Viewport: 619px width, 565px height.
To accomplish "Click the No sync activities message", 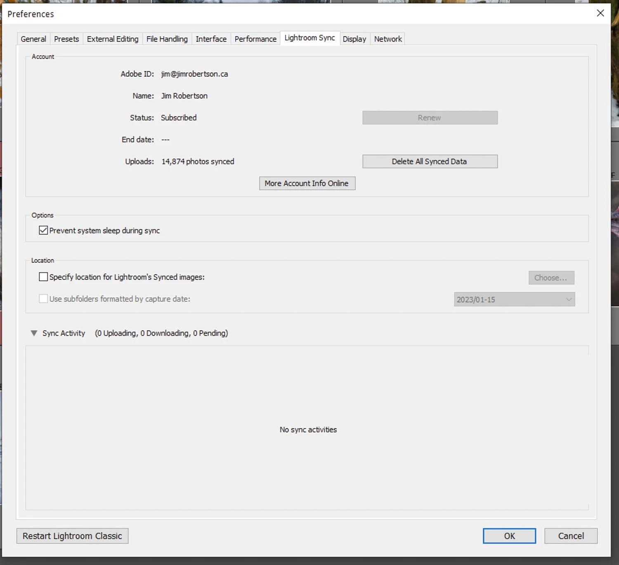I will pyautogui.click(x=308, y=430).
